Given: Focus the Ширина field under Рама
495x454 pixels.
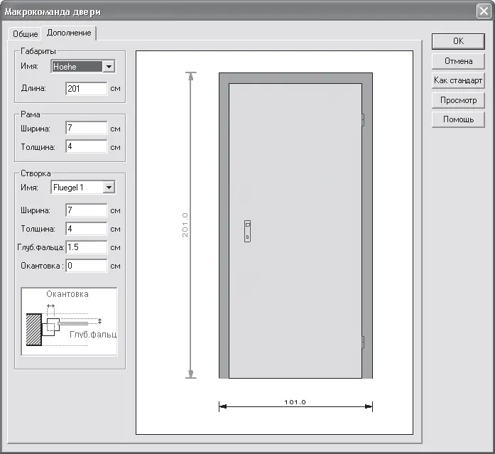Looking at the screenshot, I should 86,129.
